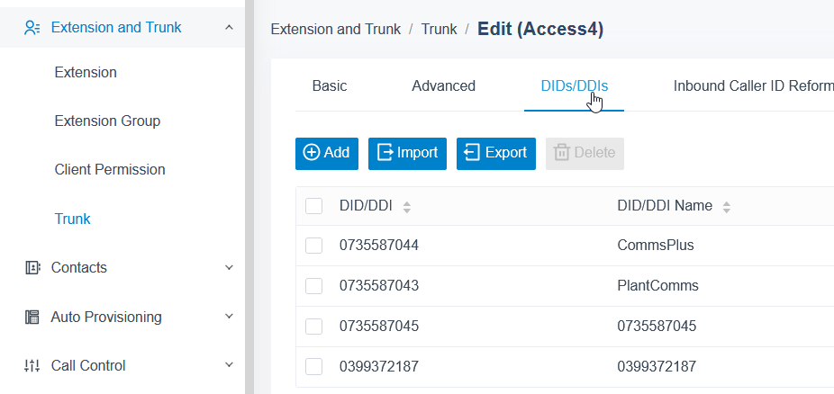Click the Export button

[495, 154]
